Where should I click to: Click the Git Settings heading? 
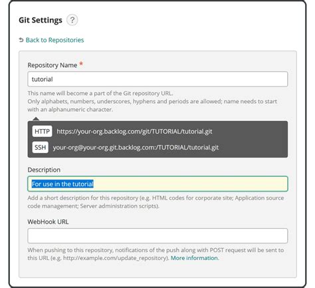41,20
